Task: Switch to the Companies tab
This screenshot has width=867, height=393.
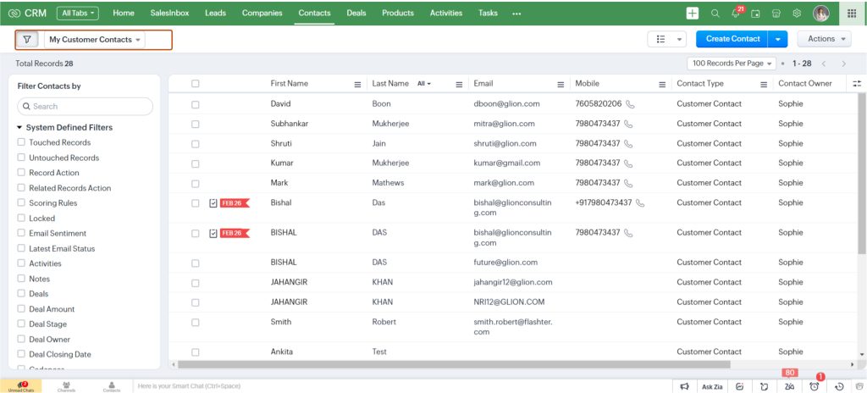Action: click(262, 14)
